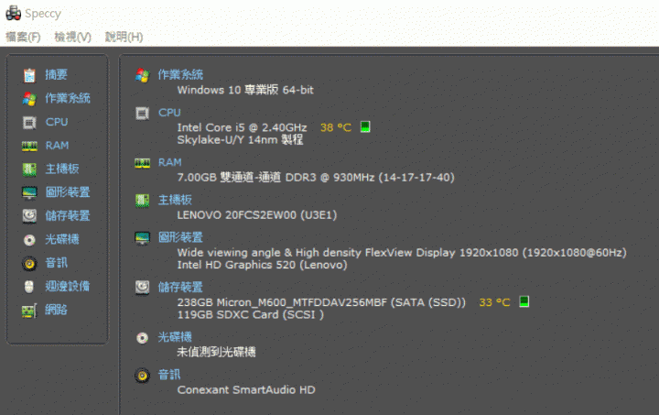Click the Speccy app icon in title bar
This screenshot has width=659, height=415.
13,13
